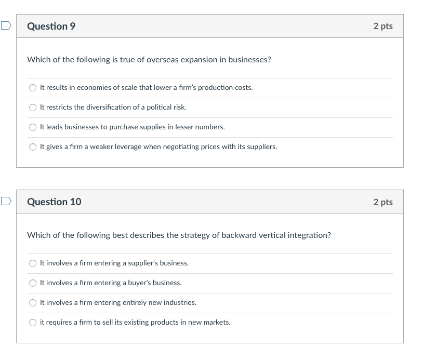The width and height of the screenshot is (436, 361).
Task: Select 'entering a supplier's business' radio
Action: coord(33,263)
